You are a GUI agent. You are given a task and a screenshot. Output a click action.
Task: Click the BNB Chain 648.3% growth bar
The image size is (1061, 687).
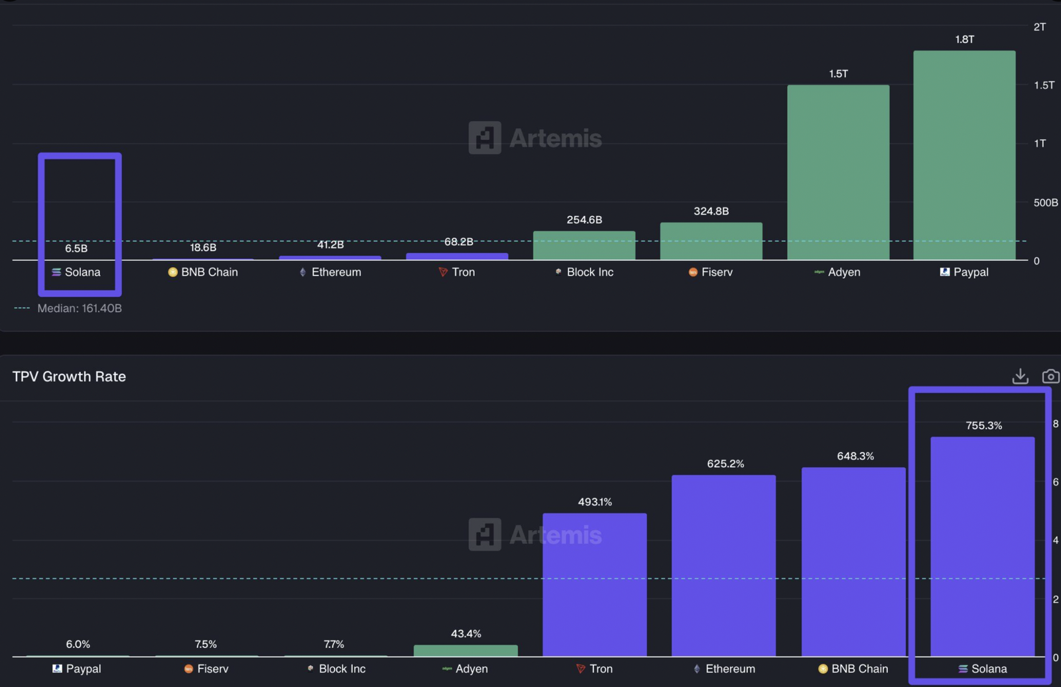click(x=853, y=562)
